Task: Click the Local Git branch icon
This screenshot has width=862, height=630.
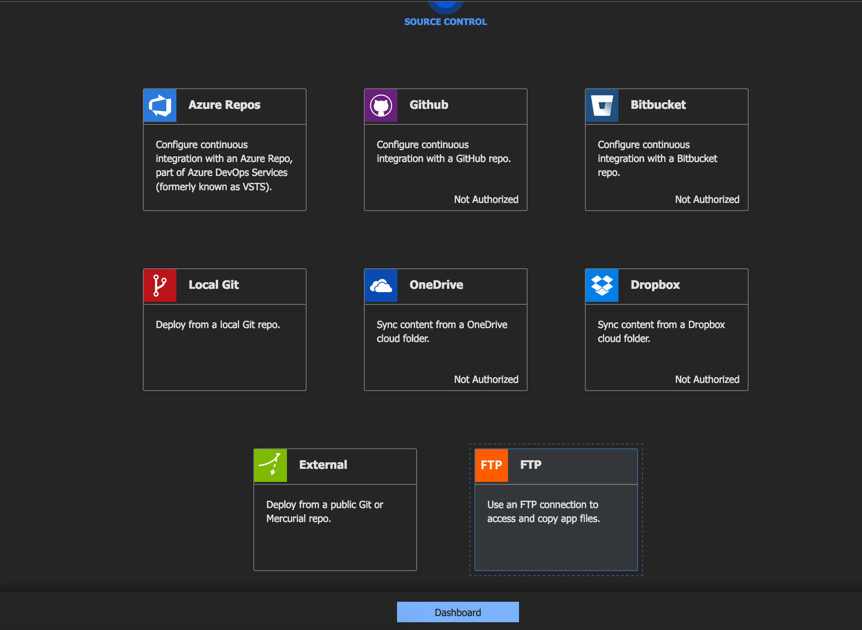Action: [160, 286]
